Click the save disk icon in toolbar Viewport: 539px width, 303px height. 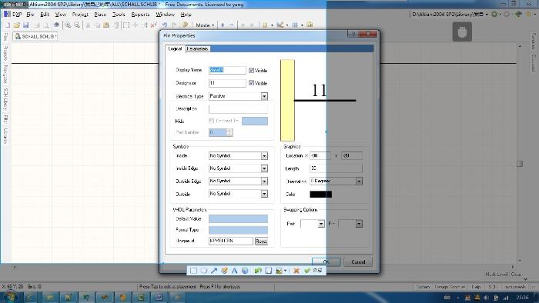pyautogui.click(x=25, y=25)
